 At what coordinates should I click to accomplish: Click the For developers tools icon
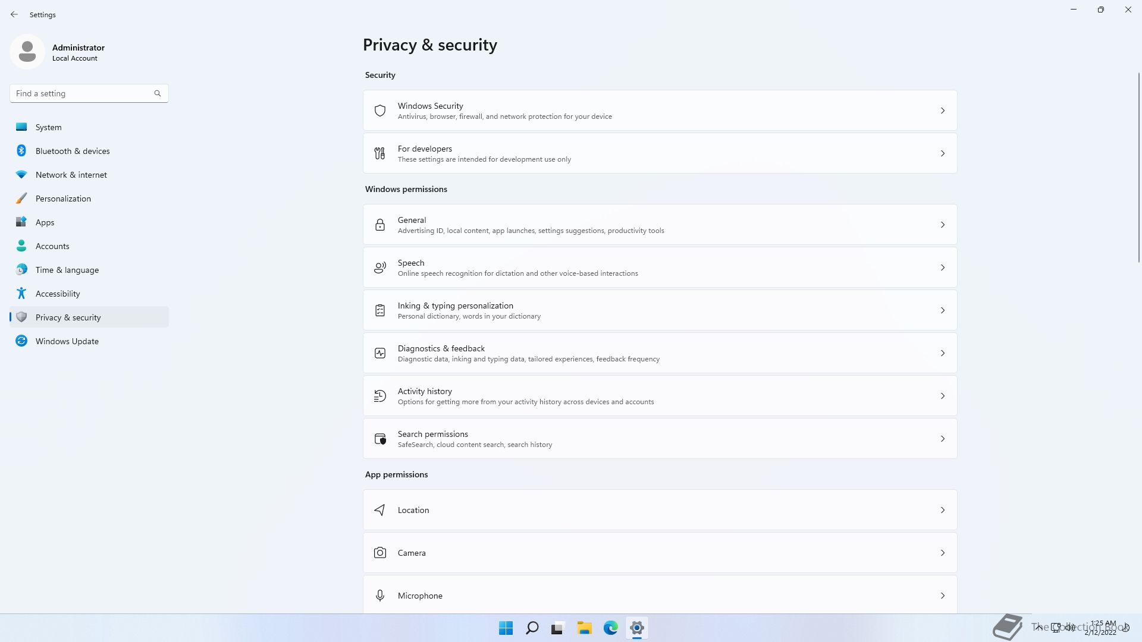pos(379,153)
